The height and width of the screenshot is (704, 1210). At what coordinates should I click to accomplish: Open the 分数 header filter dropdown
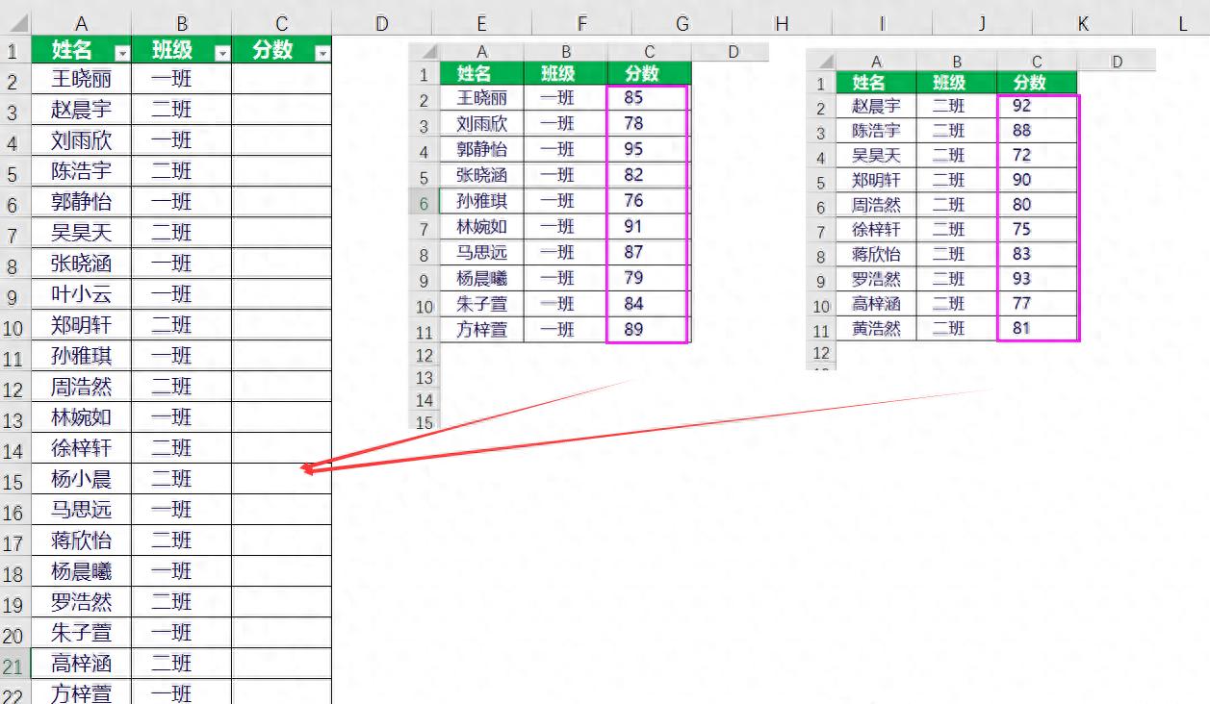(322, 54)
